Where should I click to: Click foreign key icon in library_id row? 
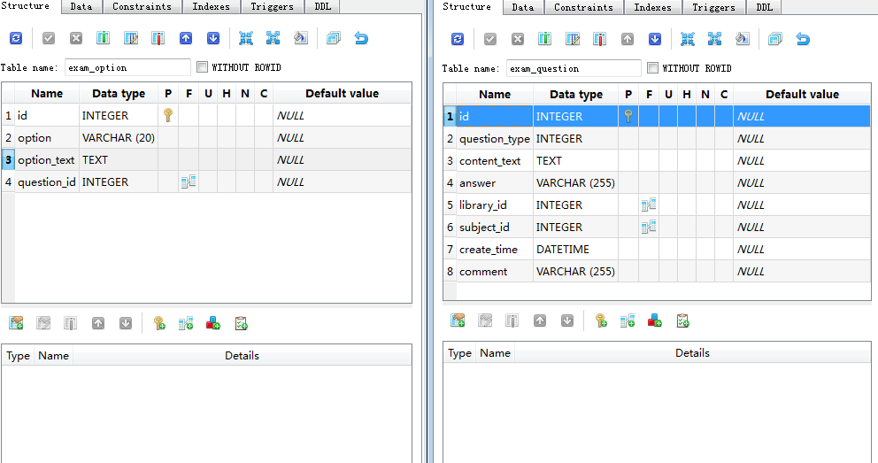[x=649, y=204]
